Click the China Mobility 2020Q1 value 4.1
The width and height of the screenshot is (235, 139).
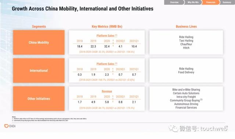coord(120,46)
